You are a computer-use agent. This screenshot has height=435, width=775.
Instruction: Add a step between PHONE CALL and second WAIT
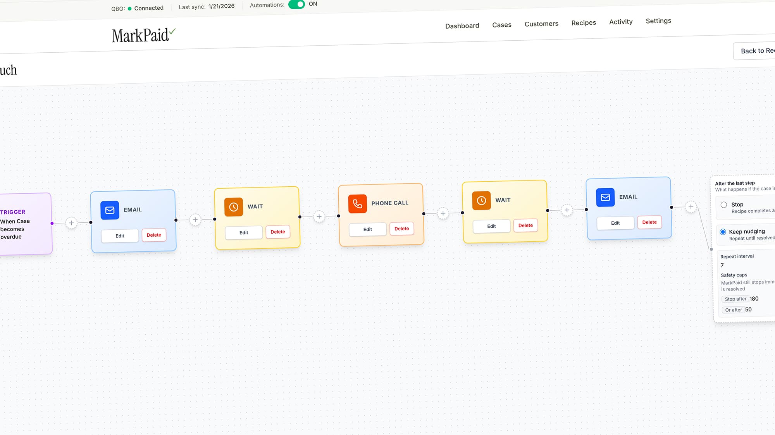click(x=443, y=213)
